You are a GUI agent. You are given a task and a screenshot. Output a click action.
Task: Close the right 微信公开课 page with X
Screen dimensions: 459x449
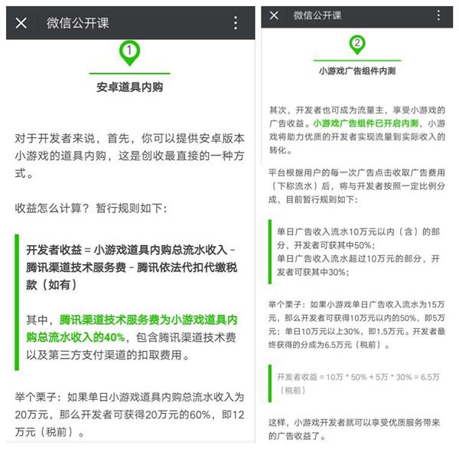[x=274, y=15]
